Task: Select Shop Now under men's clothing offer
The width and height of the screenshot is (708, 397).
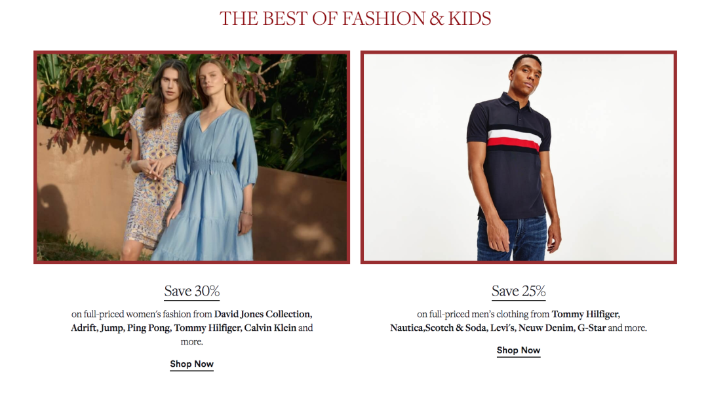Action: (x=519, y=350)
